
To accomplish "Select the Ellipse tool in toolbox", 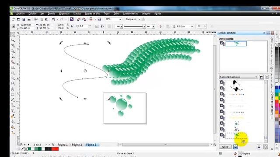I will coord(13,73).
